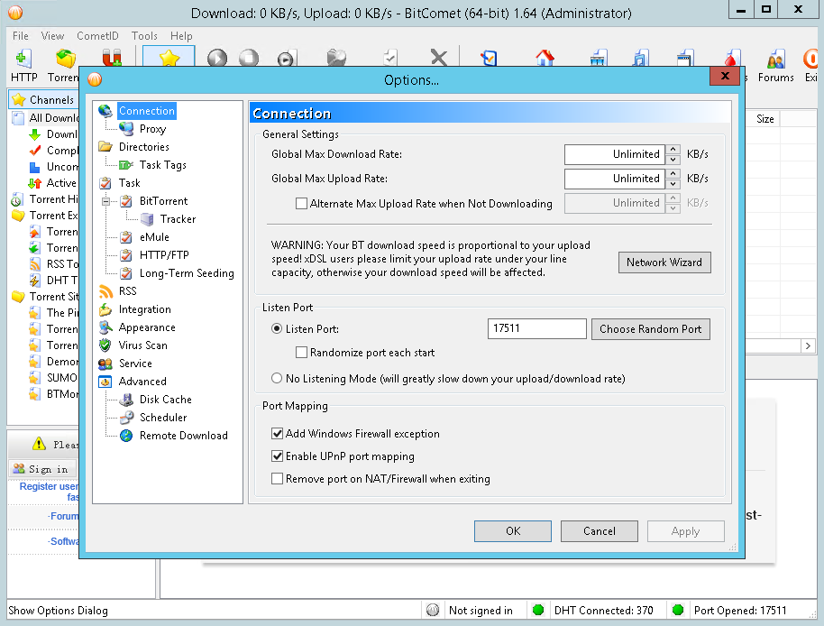Viewport: 824px width, 626px height.
Task: Click the right scroll arrow in main window
Action: coord(808,345)
